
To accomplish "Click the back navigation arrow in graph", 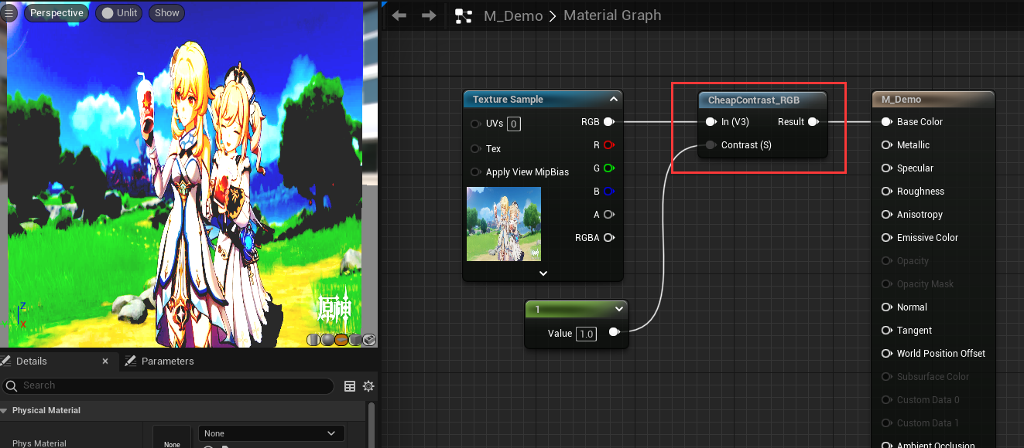I will (399, 15).
